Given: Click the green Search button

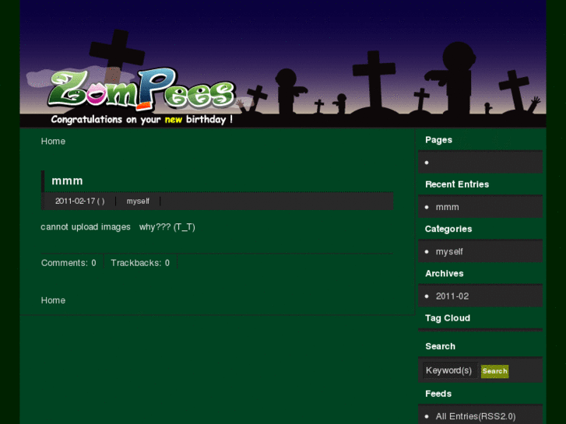Looking at the screenshot, I should [x=494, y=371].
